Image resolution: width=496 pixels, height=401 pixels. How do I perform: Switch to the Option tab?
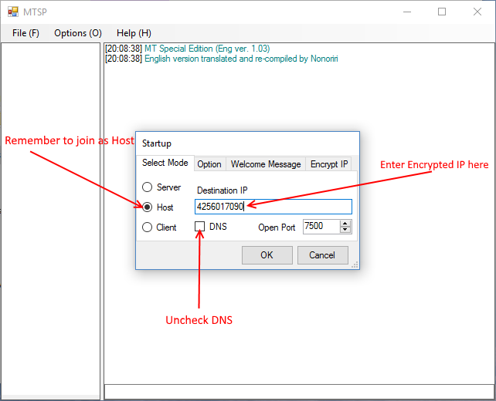tap(209, 164)
